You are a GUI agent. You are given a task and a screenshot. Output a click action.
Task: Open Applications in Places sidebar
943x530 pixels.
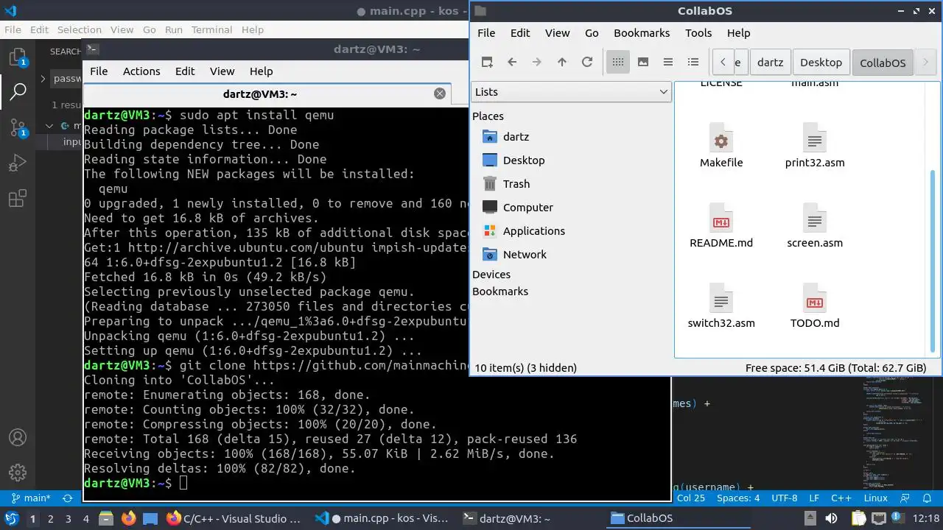(x=534, y=231)
